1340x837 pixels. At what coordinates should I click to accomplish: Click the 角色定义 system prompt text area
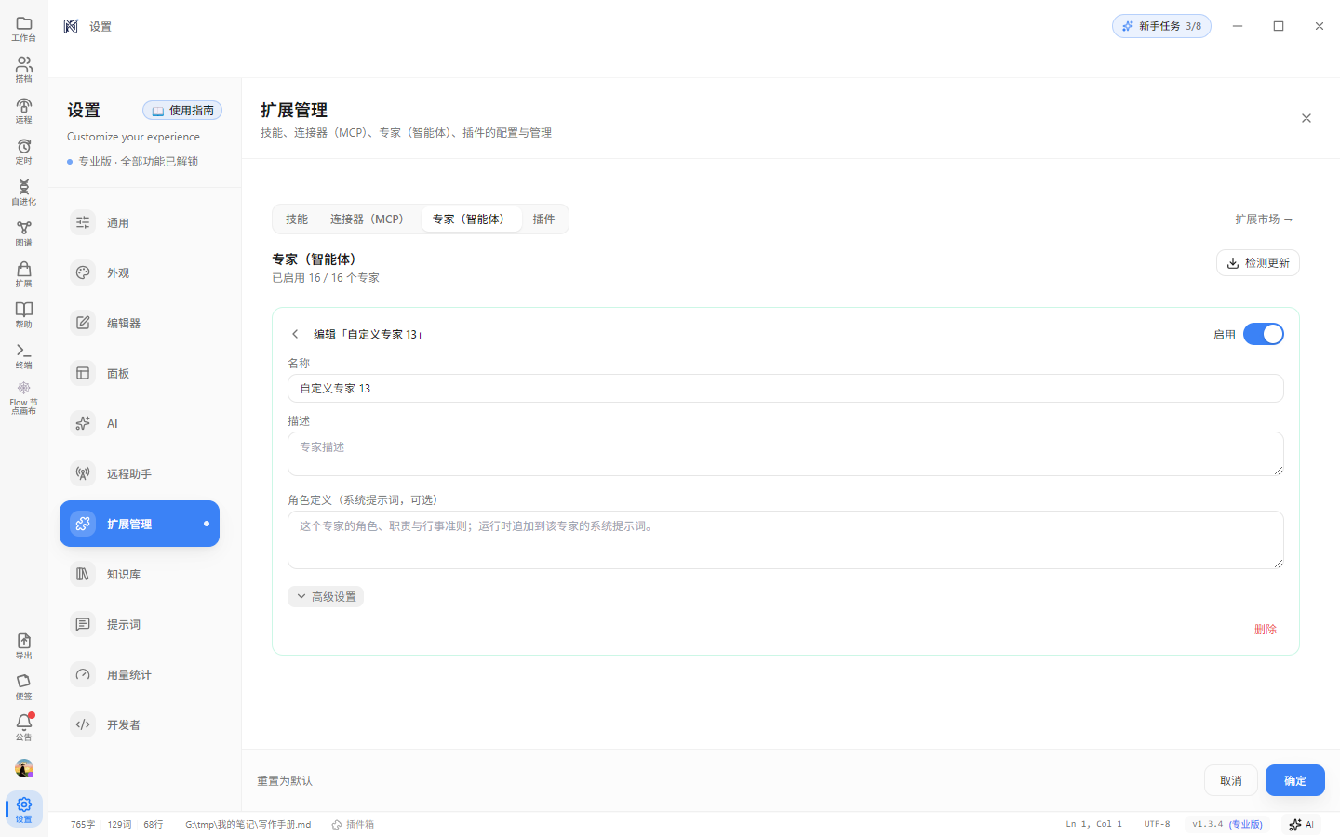click(785, 539)
